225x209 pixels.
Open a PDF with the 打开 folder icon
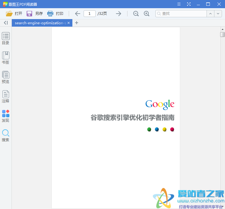point(9,14)
